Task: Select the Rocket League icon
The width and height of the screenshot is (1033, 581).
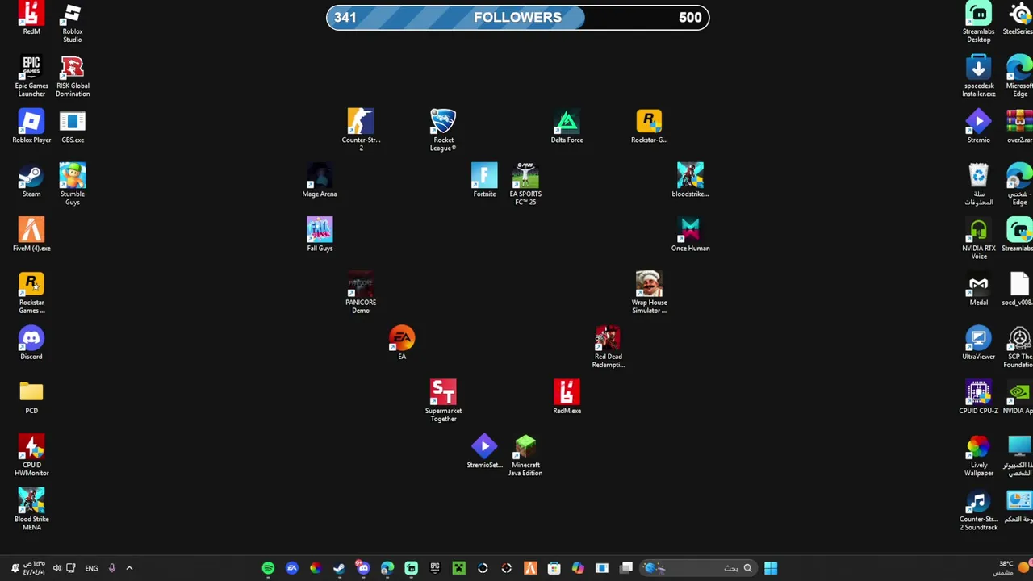Action: [x=443, y=130]
